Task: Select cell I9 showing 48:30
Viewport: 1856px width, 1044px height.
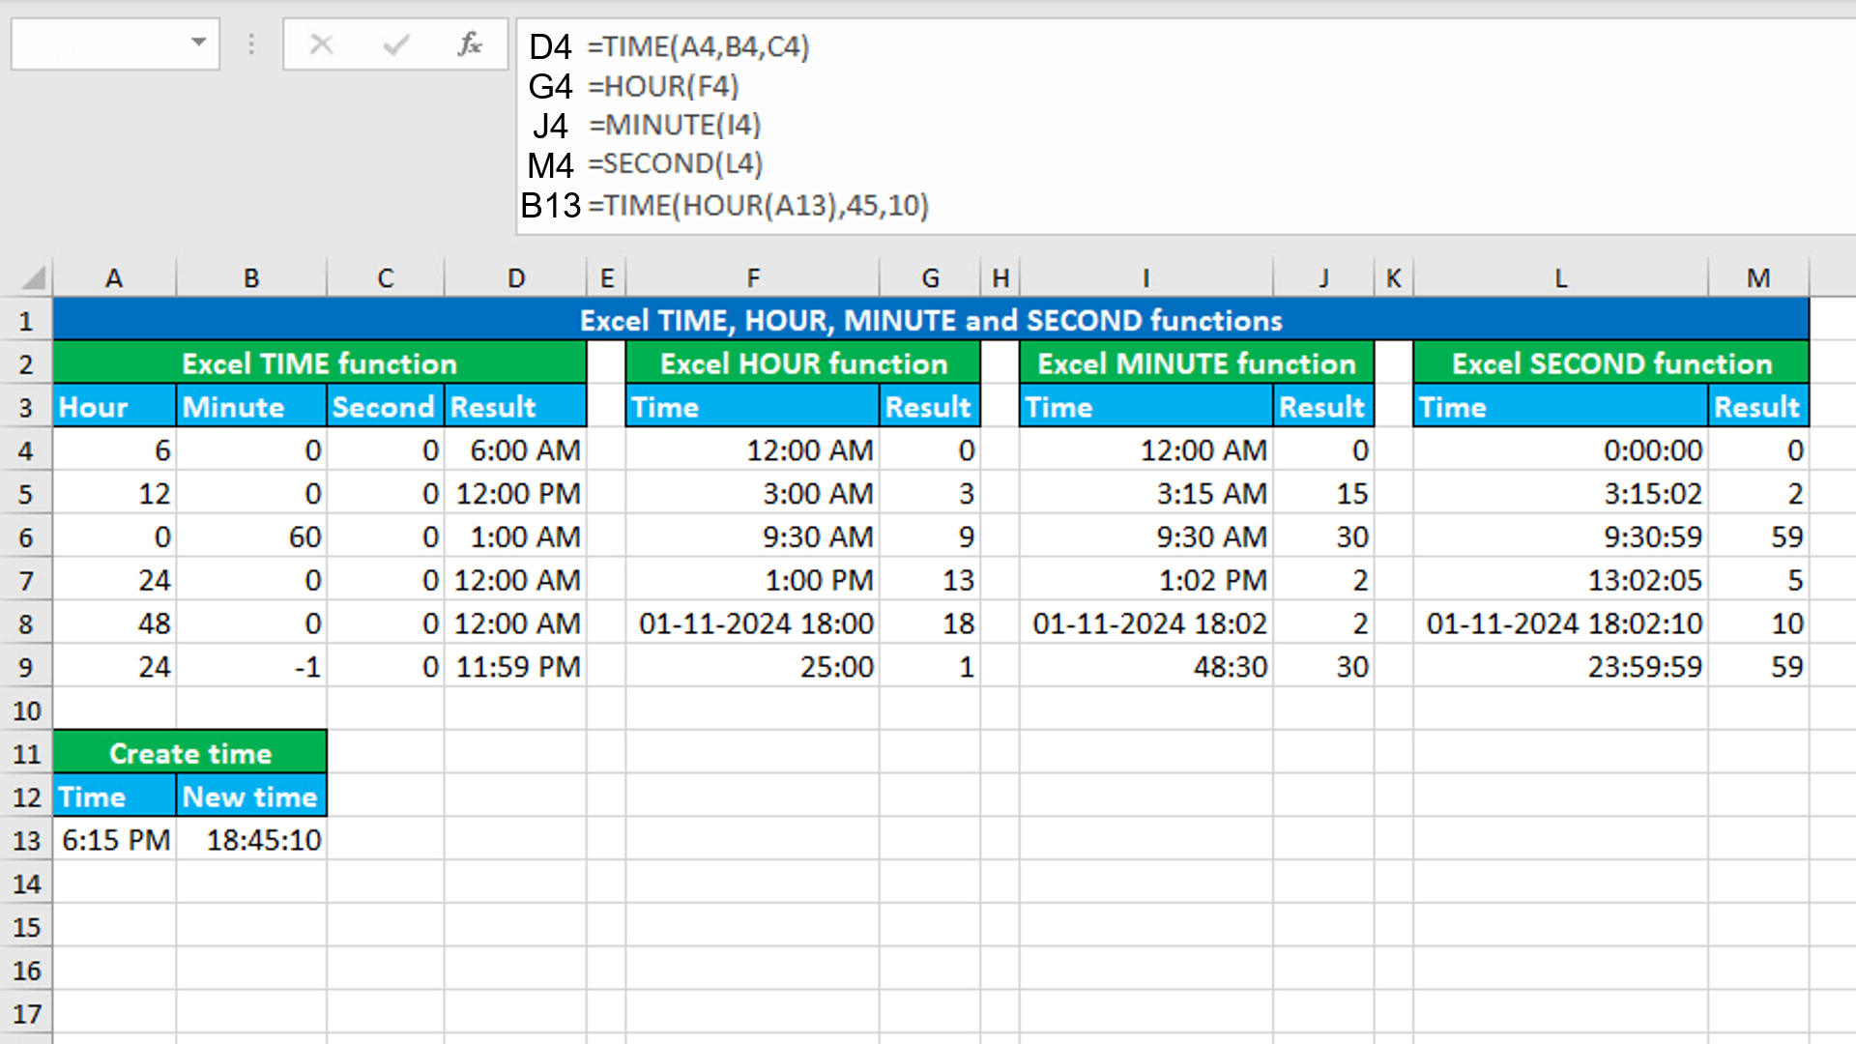Action: click(1145, 667)
